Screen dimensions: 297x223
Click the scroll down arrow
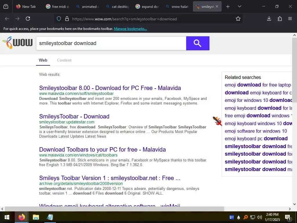pyautogui.click(x=294, y=204)
